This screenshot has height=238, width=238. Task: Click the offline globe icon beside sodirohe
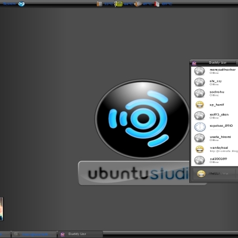[x=199, y=93]
